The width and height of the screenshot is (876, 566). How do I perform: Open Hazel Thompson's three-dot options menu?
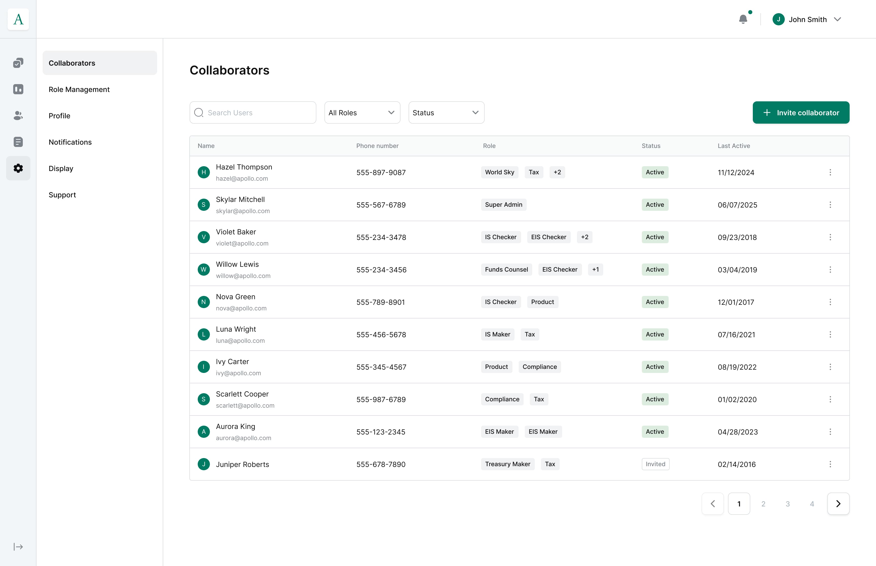click(830, 172)
